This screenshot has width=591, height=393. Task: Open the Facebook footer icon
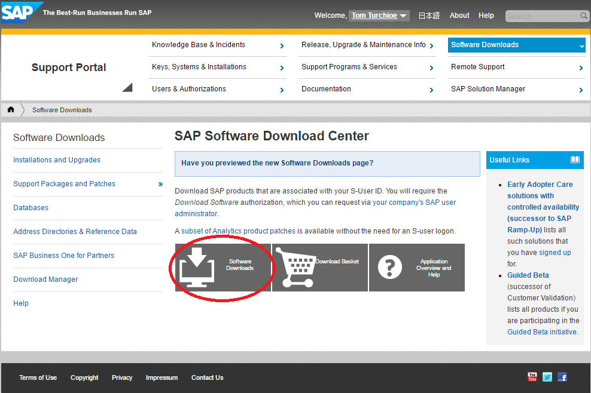pos(562,377)
